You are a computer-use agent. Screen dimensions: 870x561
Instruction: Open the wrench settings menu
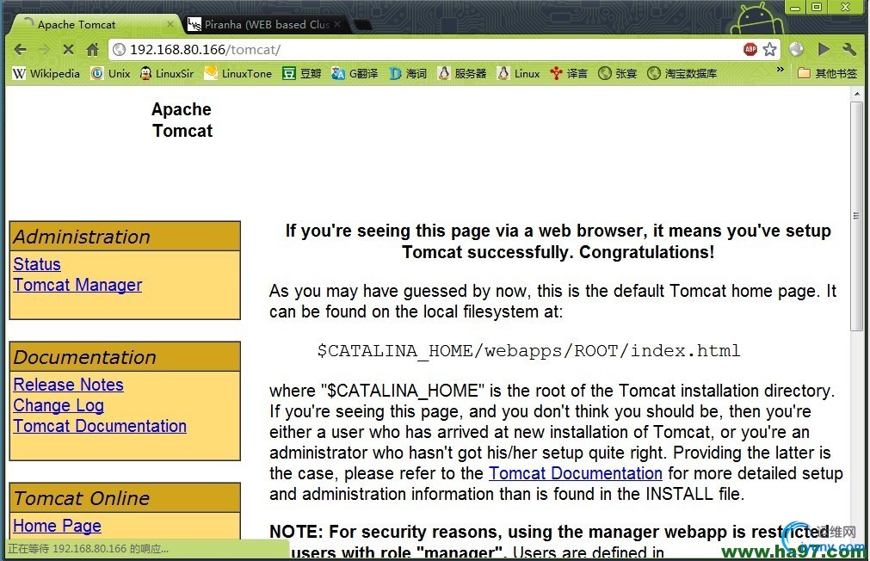[x=849, y=49]
